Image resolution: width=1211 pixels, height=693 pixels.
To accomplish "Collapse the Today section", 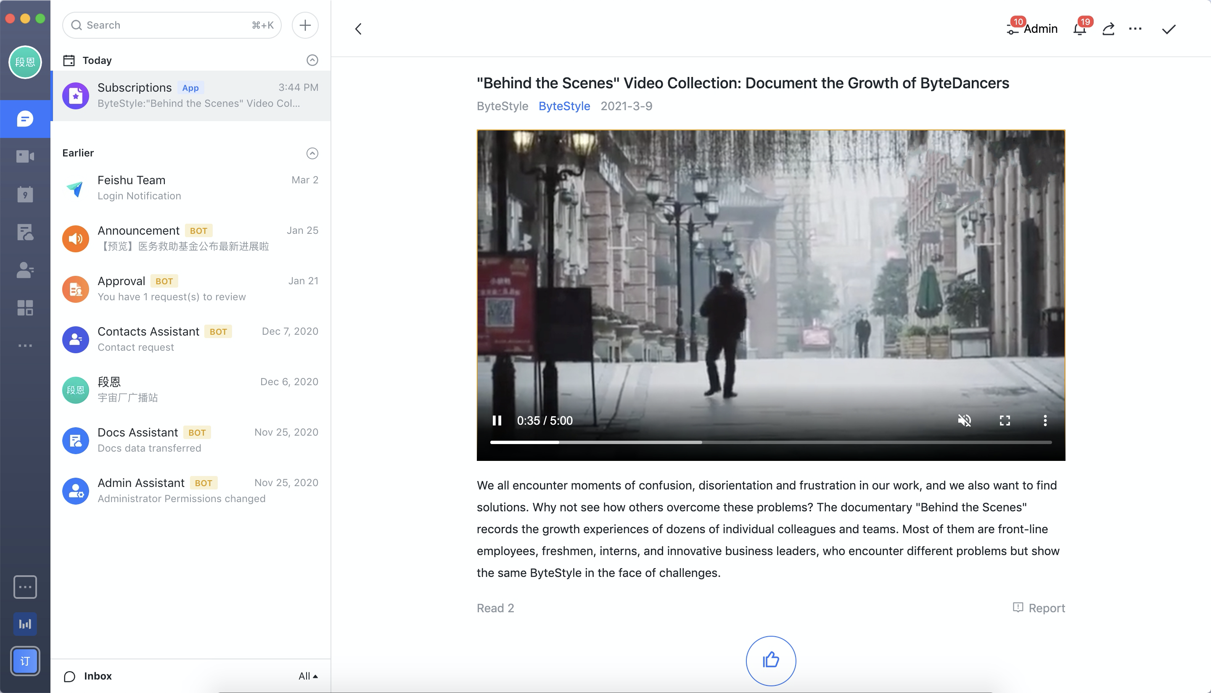I will (x=312, y=60).
